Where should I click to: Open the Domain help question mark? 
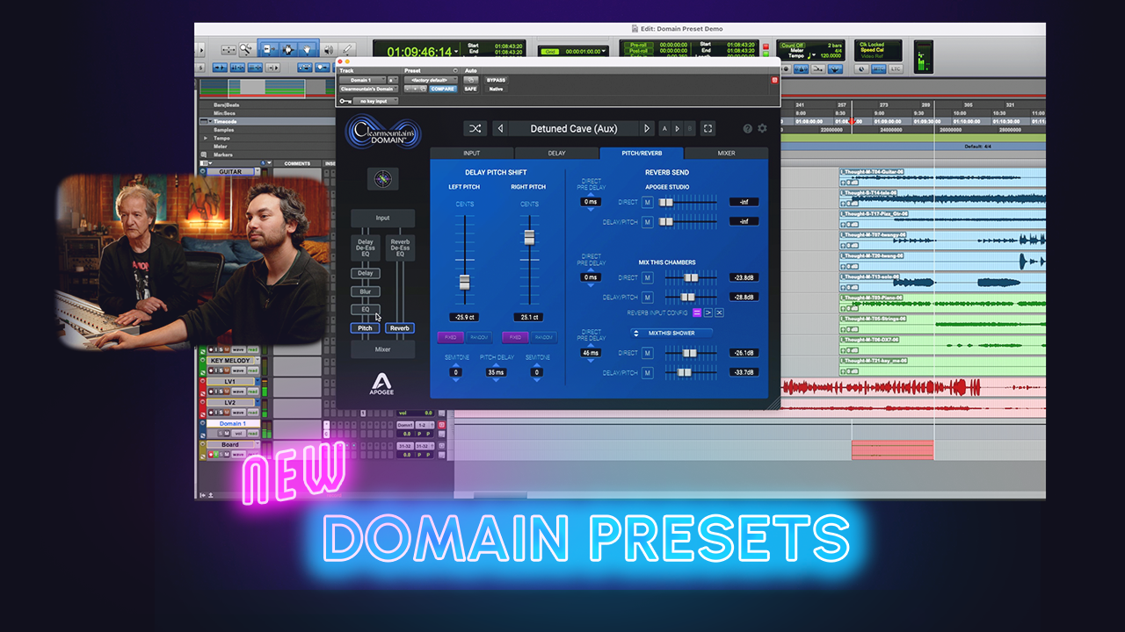pyautogui.click(x=748, y=128)
